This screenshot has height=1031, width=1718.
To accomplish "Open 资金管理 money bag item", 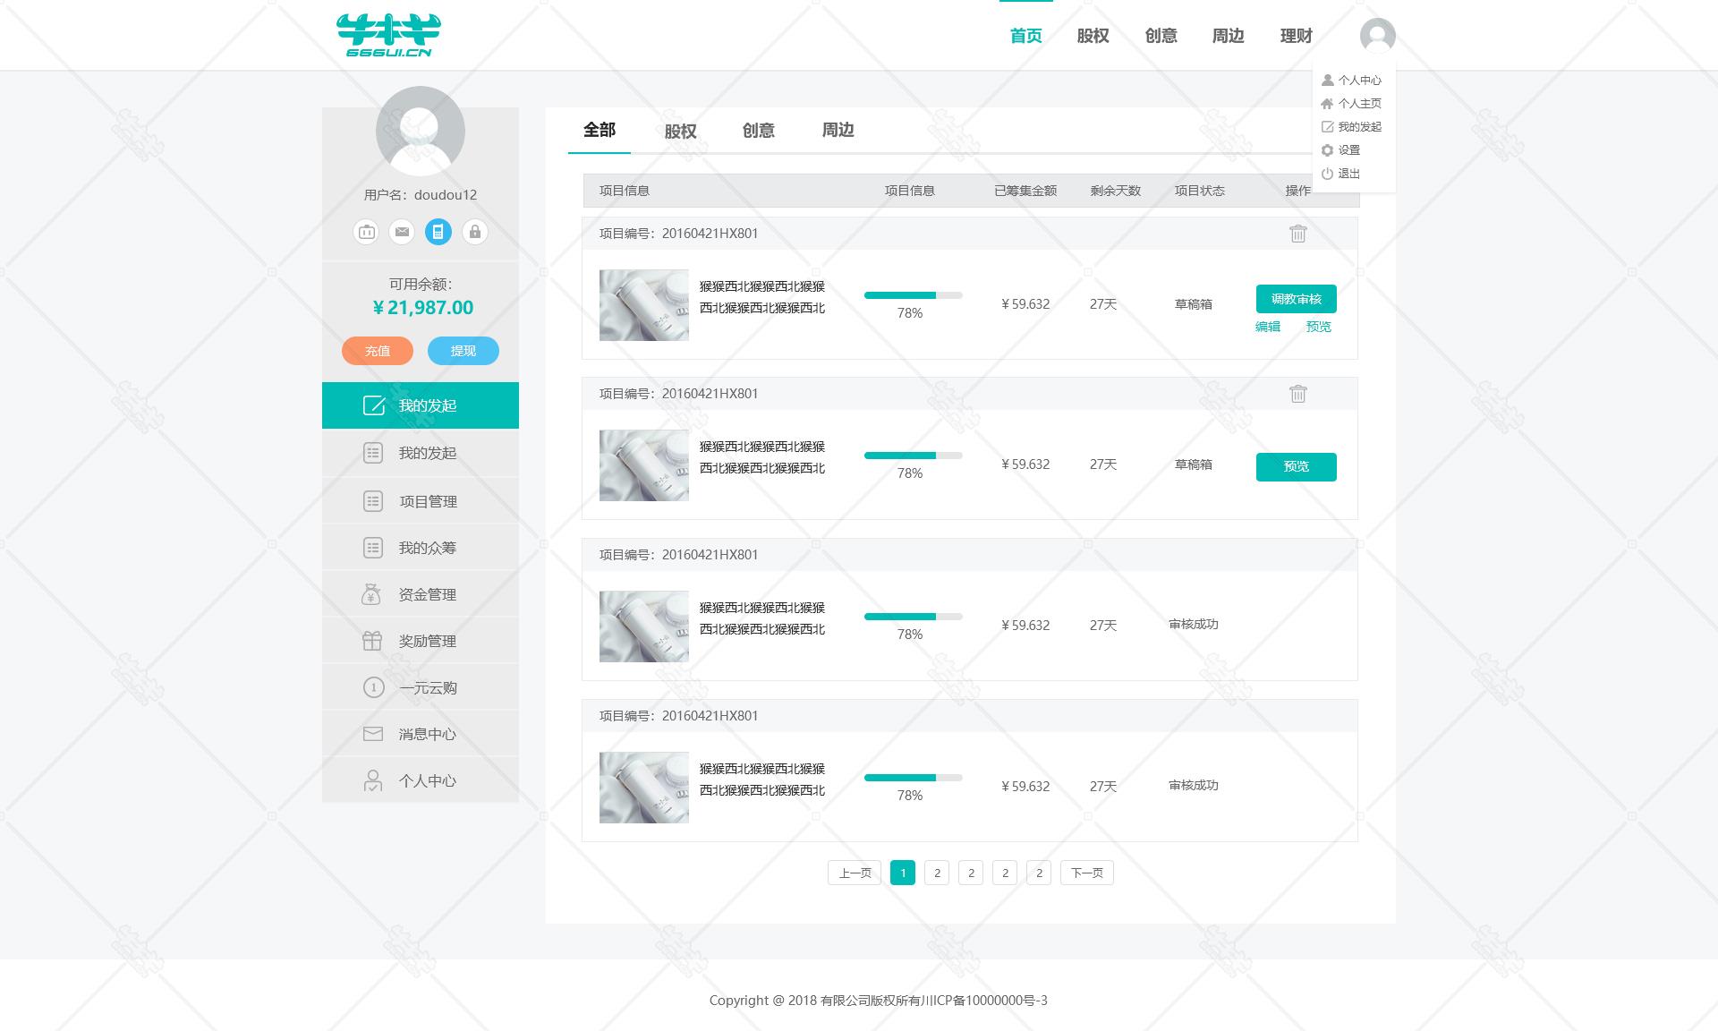I will (421, 594).
